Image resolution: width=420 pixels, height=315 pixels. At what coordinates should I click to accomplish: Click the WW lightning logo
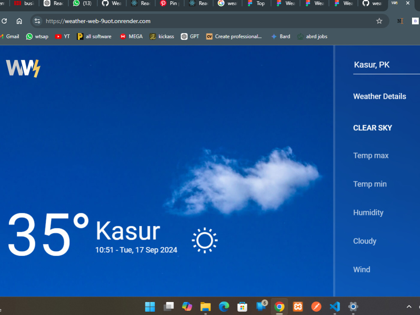coord(23,68)
